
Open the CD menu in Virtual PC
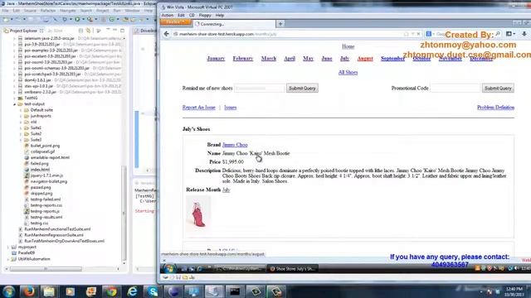point(192,15)
